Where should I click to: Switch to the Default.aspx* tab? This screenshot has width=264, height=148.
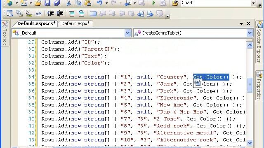coord(75,23)
